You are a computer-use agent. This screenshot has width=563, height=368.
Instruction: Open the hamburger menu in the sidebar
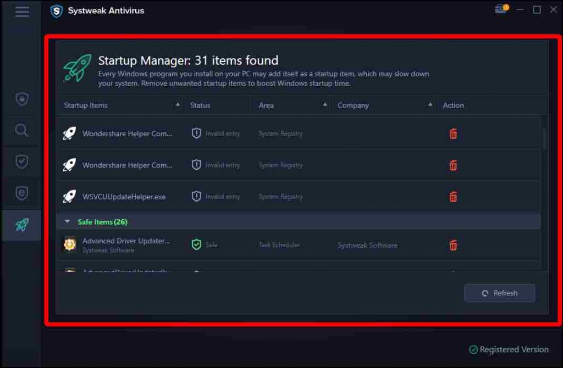point(22,12)
